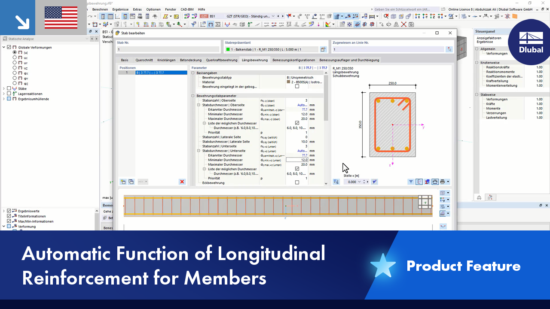Click the add new position icon
The width and height of the screenshot is (550, 309).
click(123, 182)
